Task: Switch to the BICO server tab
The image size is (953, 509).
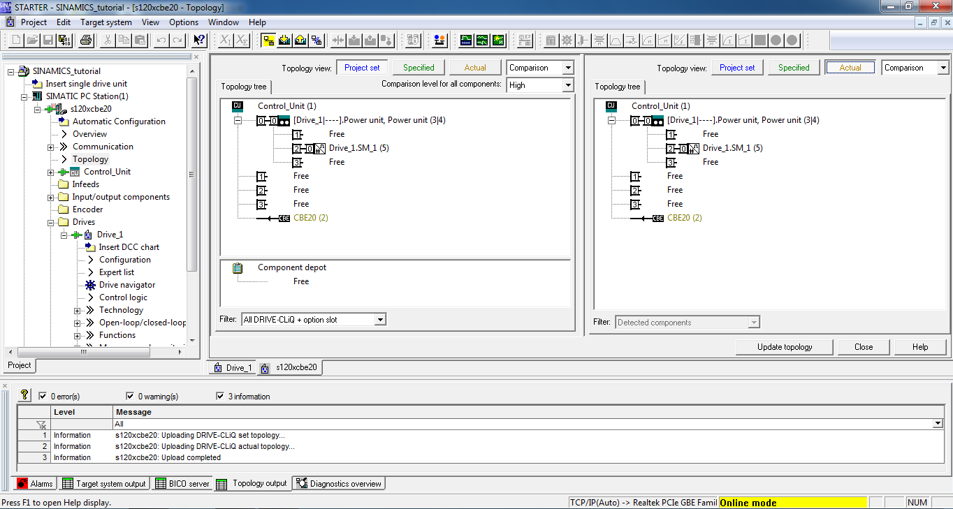Action: [x=181, y=483]
